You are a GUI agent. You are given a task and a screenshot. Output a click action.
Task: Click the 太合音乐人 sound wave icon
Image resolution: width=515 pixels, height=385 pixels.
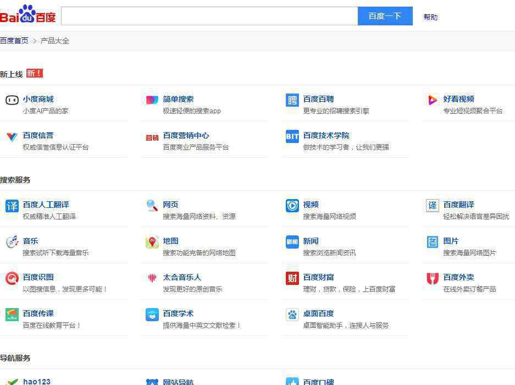tap(152, 278)
